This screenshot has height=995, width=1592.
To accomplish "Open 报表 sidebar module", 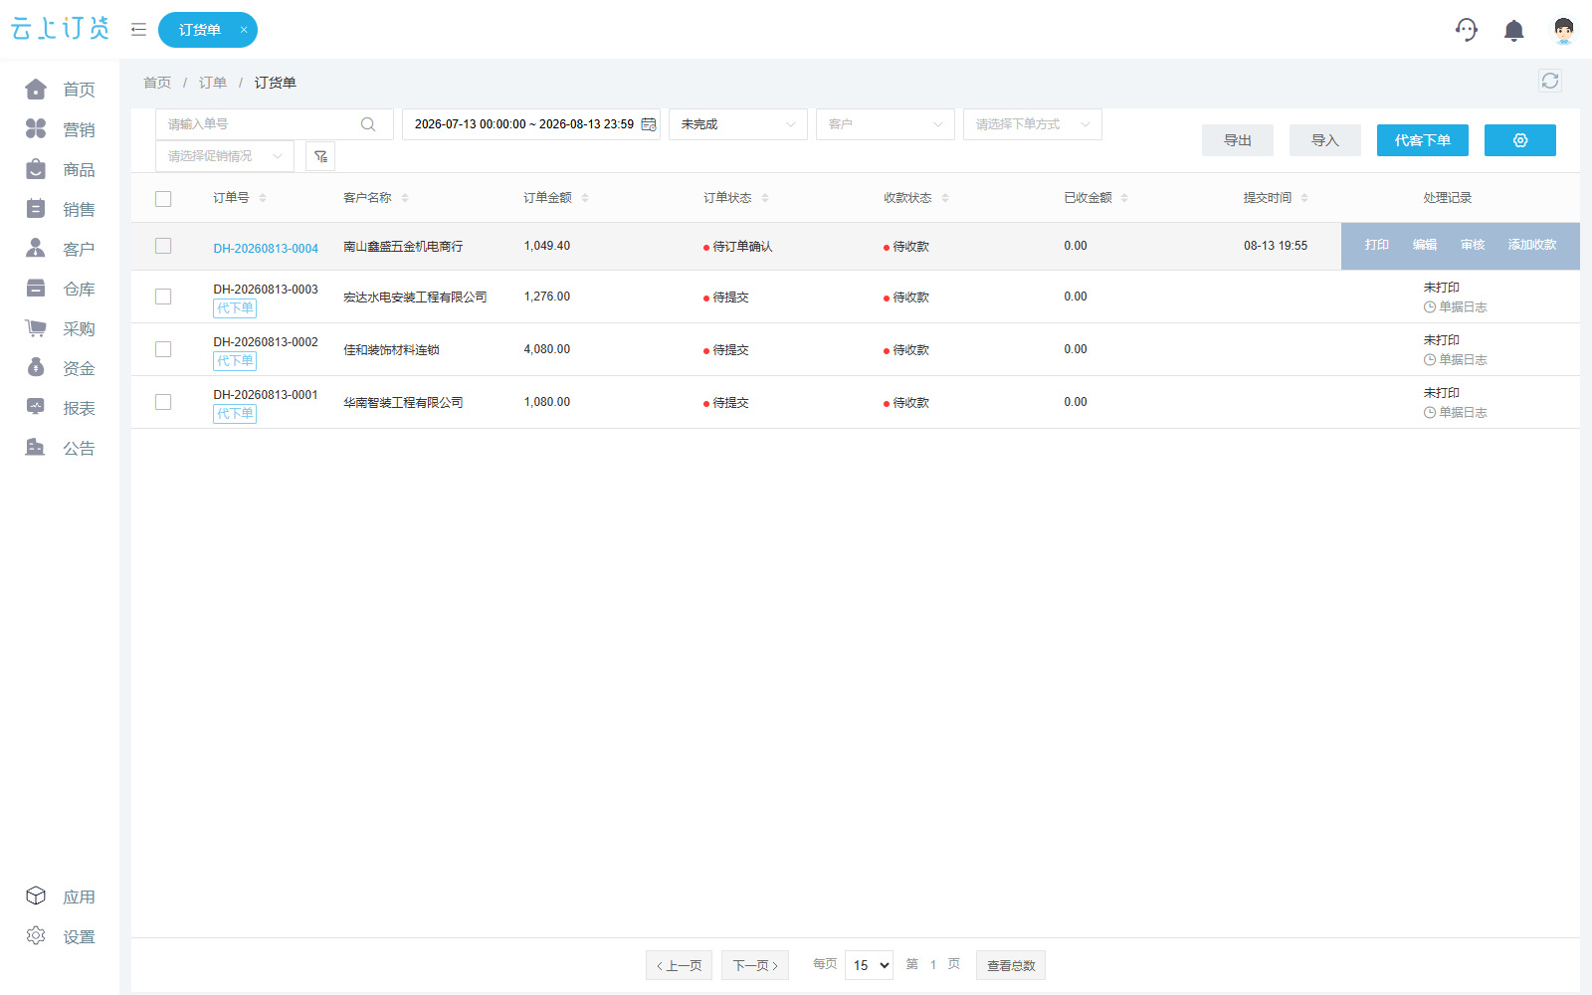I will coord(61,408).
